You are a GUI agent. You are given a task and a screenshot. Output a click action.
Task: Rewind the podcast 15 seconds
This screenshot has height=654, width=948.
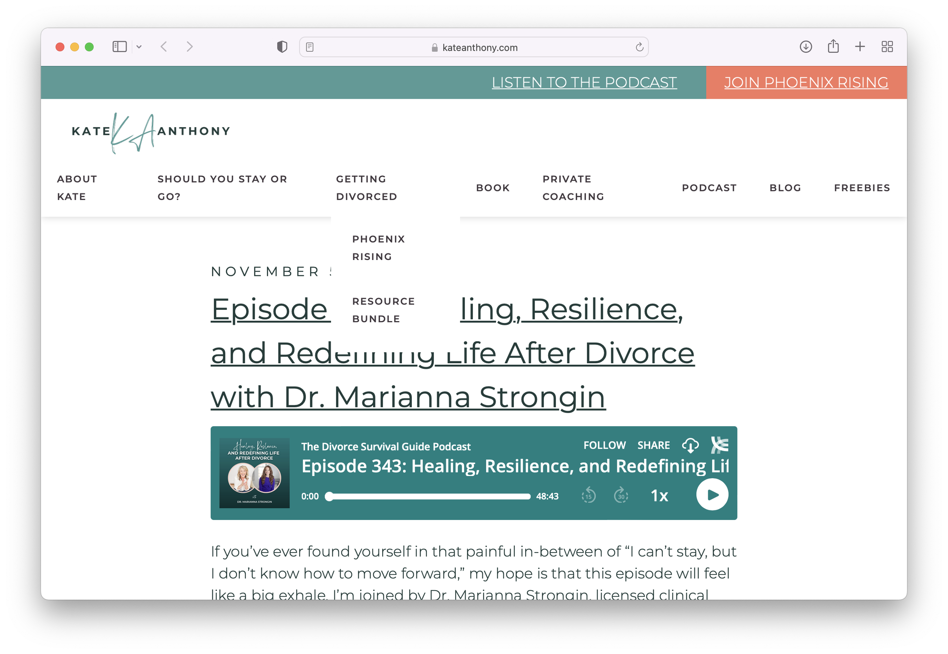click(x=588, y=496)
